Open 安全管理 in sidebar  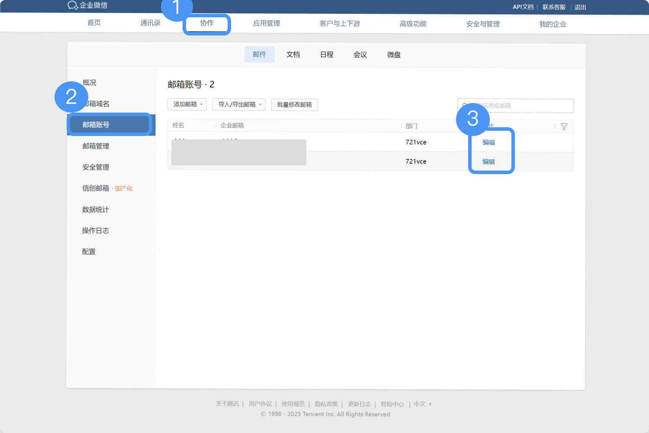(x=96, y=167)
